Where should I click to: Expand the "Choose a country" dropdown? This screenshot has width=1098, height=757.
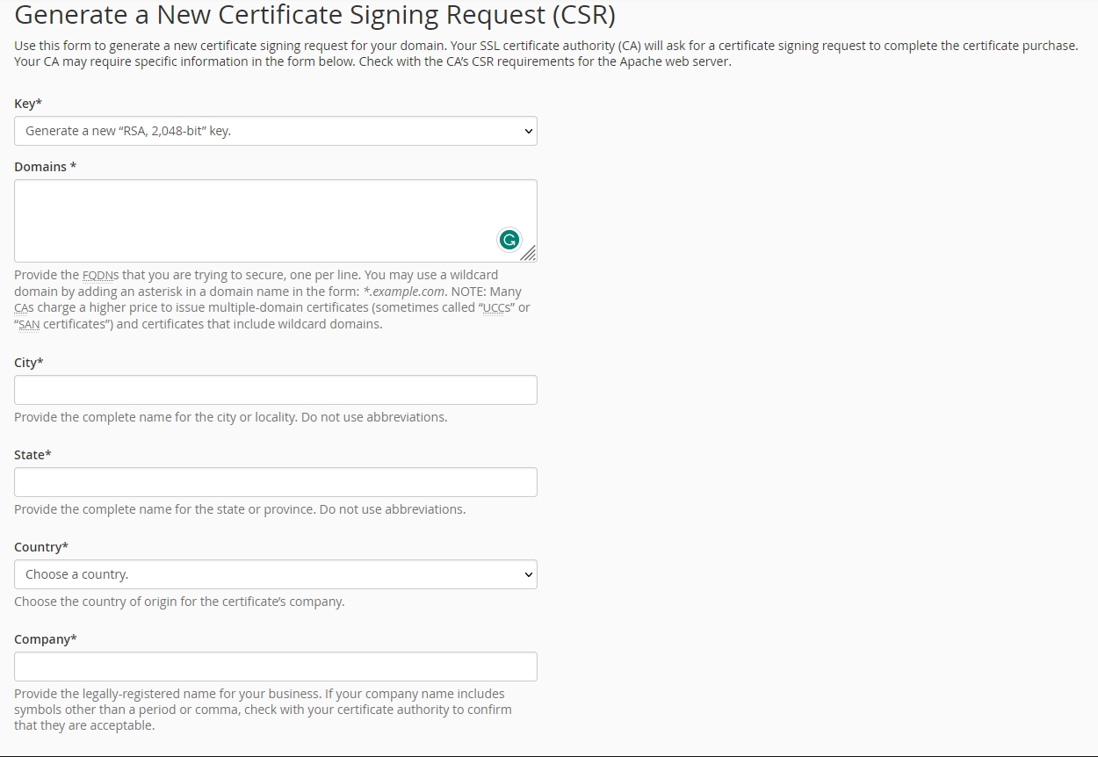pos(275,574)
